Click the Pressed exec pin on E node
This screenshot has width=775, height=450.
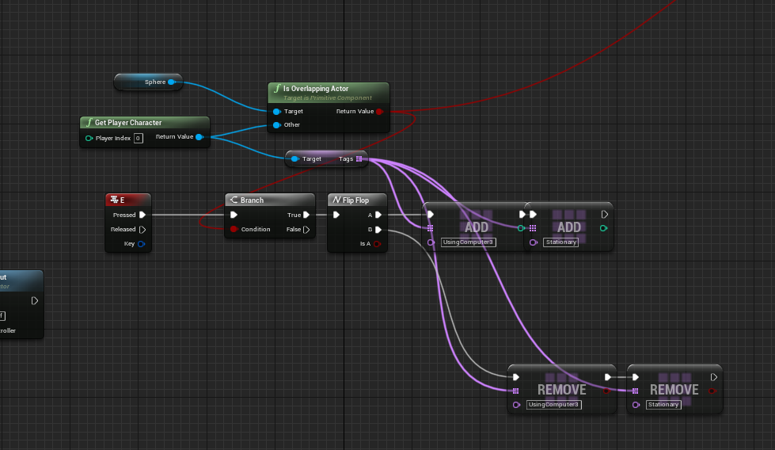pos(142,215)
